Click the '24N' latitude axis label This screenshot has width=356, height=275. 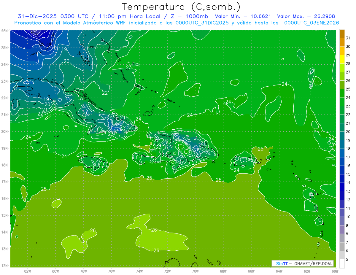pyautogui.click(x=4, y=64)
